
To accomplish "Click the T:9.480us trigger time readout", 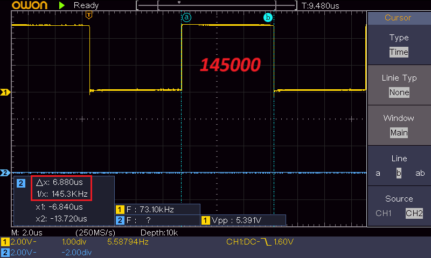I will (x=320, y=6).
